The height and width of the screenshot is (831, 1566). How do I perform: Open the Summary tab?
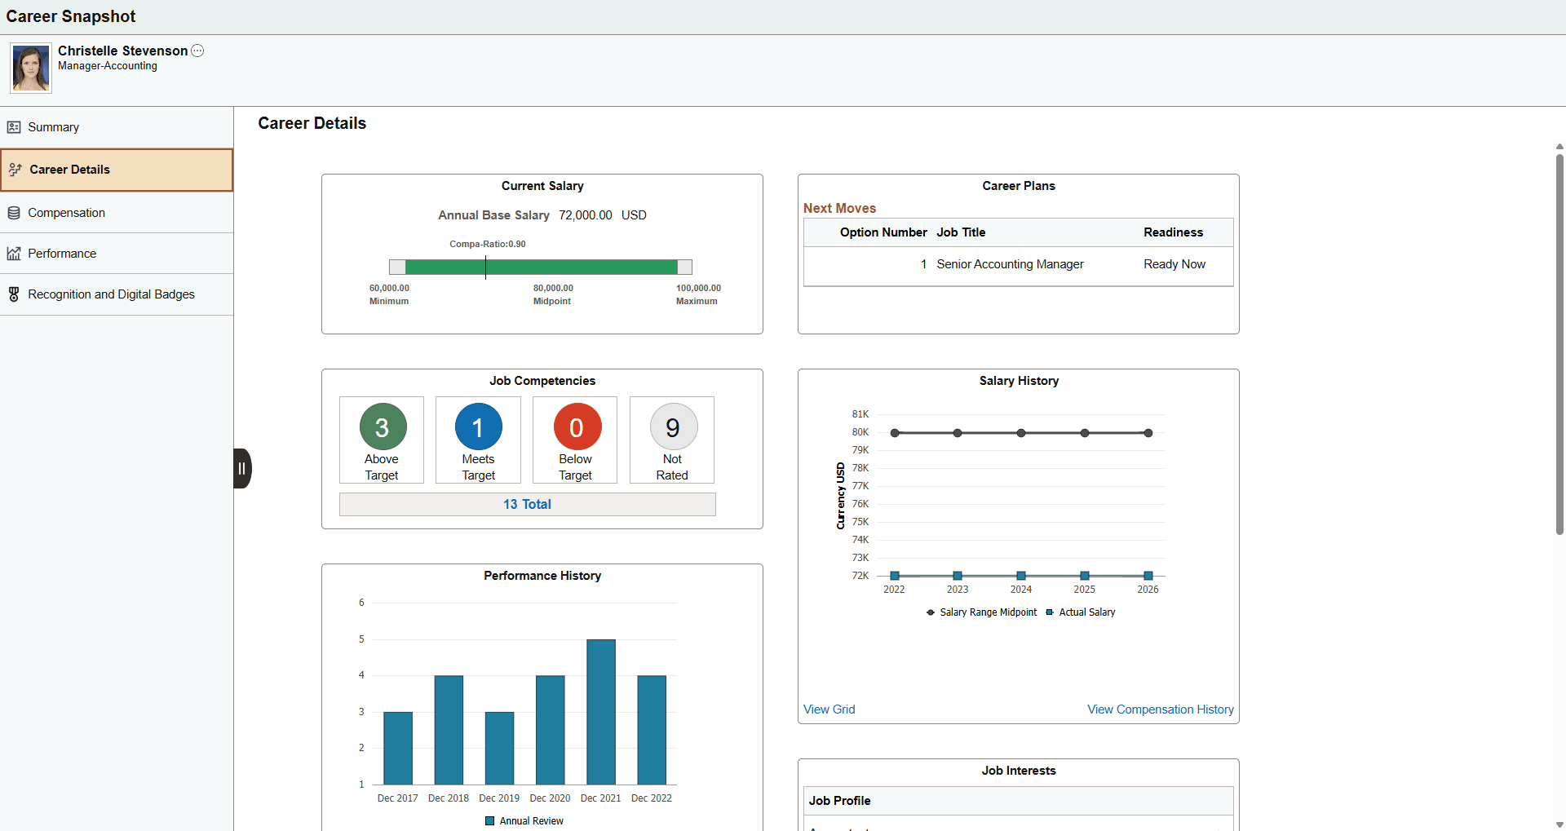click(117, 127)
